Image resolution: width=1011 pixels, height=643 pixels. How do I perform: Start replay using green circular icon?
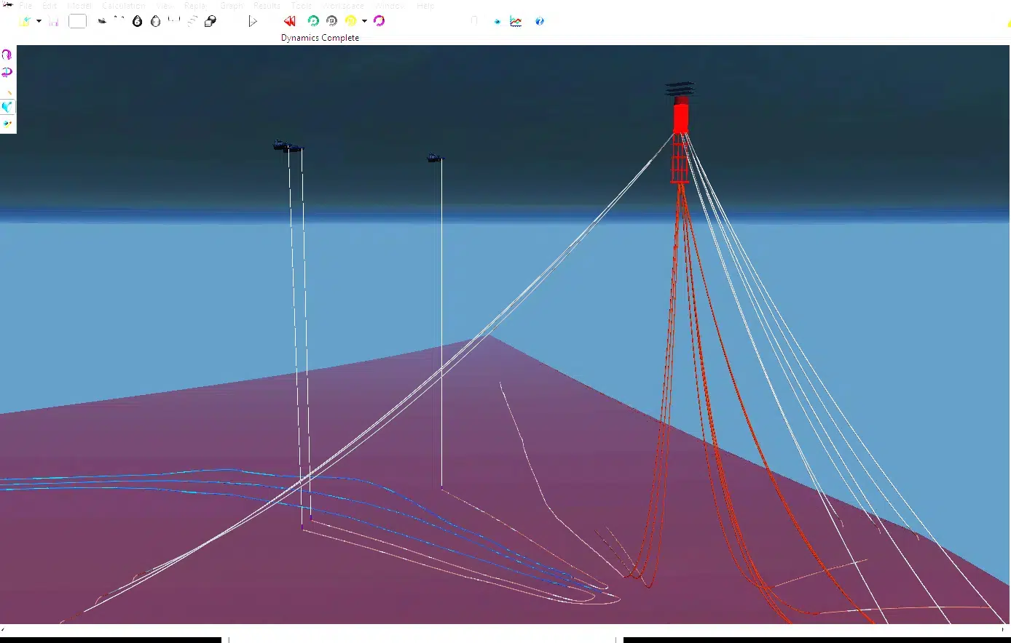[x=313, y=21]
